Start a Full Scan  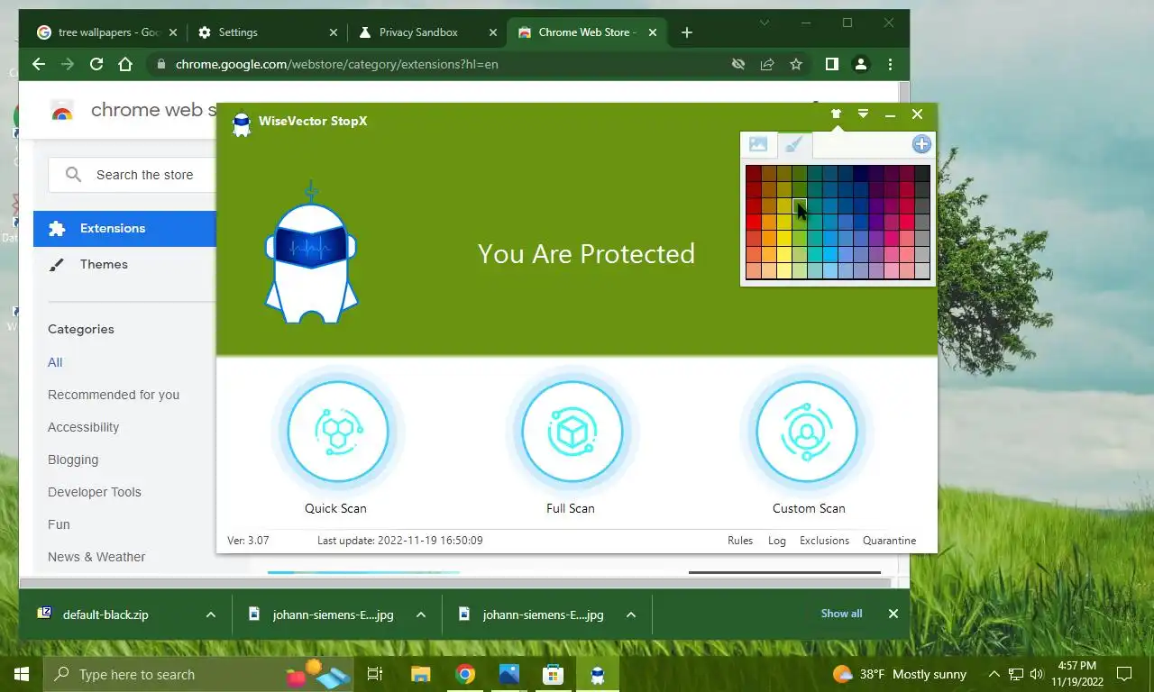[x=571, y=432]
